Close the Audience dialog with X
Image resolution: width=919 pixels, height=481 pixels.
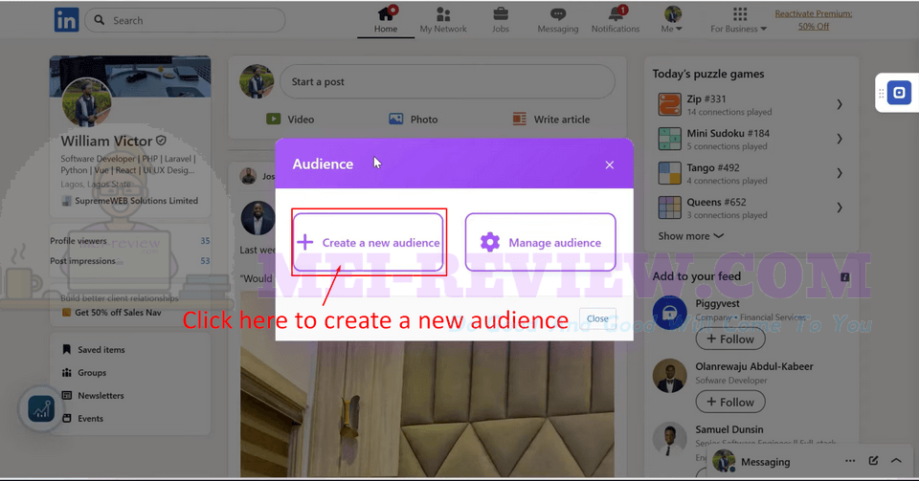tap(610, 165)
